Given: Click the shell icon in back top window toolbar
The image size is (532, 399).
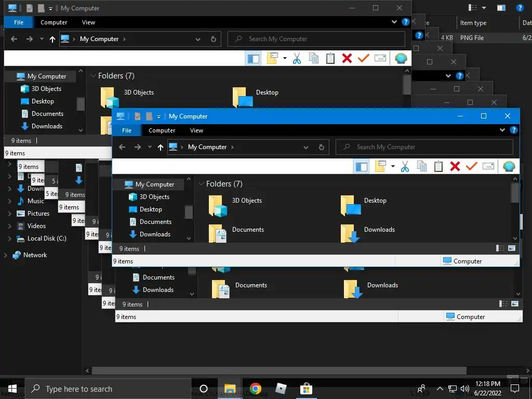Looking at the screenshot, I should click(401, 58).
